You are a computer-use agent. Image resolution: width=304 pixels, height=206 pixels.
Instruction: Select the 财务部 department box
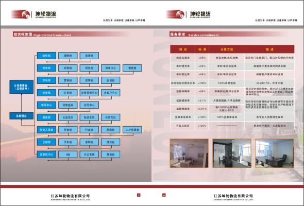(46, 68)
